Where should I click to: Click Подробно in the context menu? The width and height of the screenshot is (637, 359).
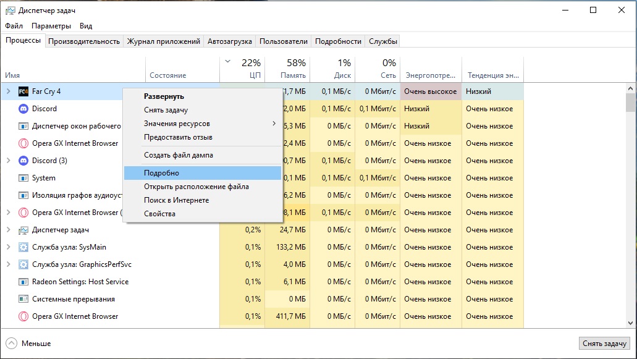pos(202,173)
